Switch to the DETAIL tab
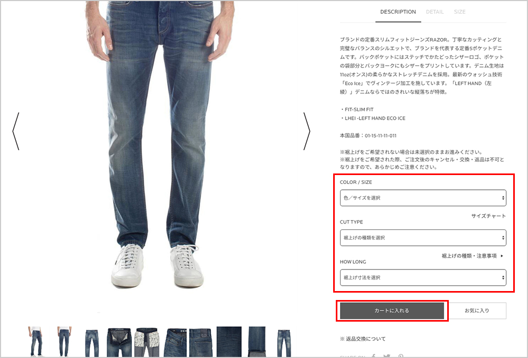 [435, 12]
